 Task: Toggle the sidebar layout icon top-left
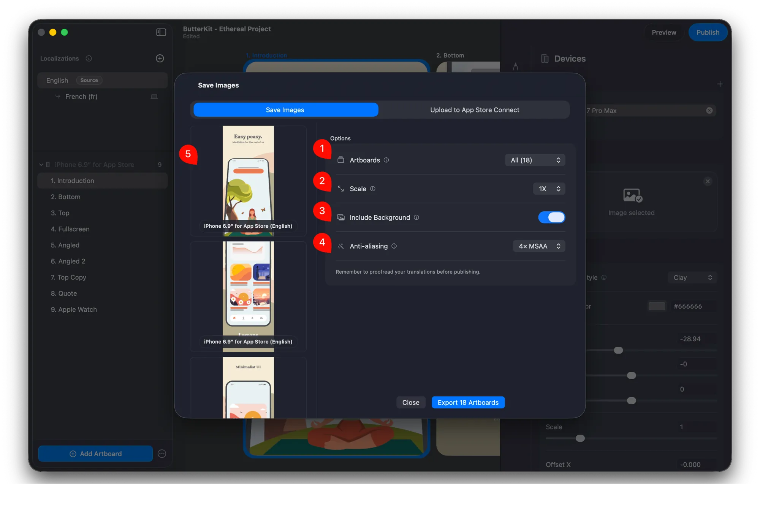click(x=161, y=32)
